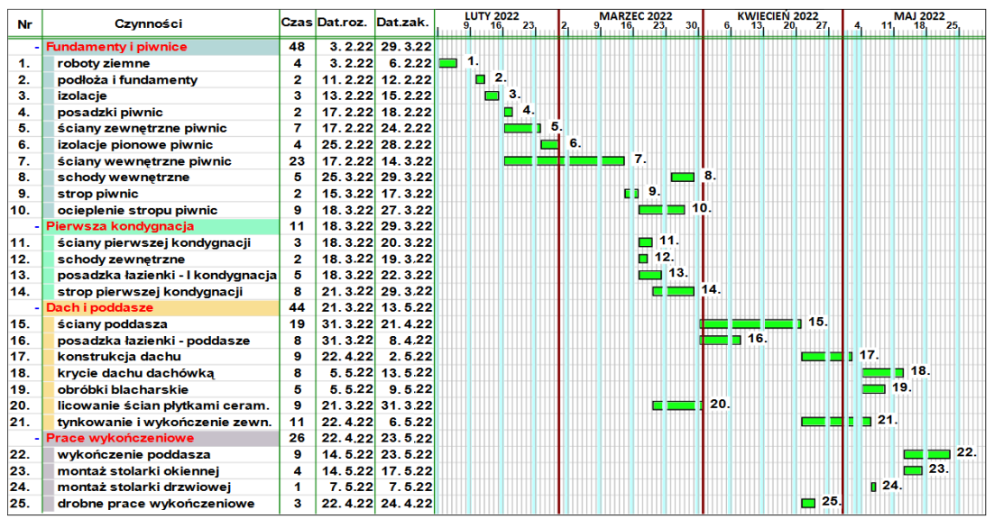Image resolution: width=994 pixels, height=519 pixels.
Task: Click the Czas column header
Action: click(x=297, y=23)
